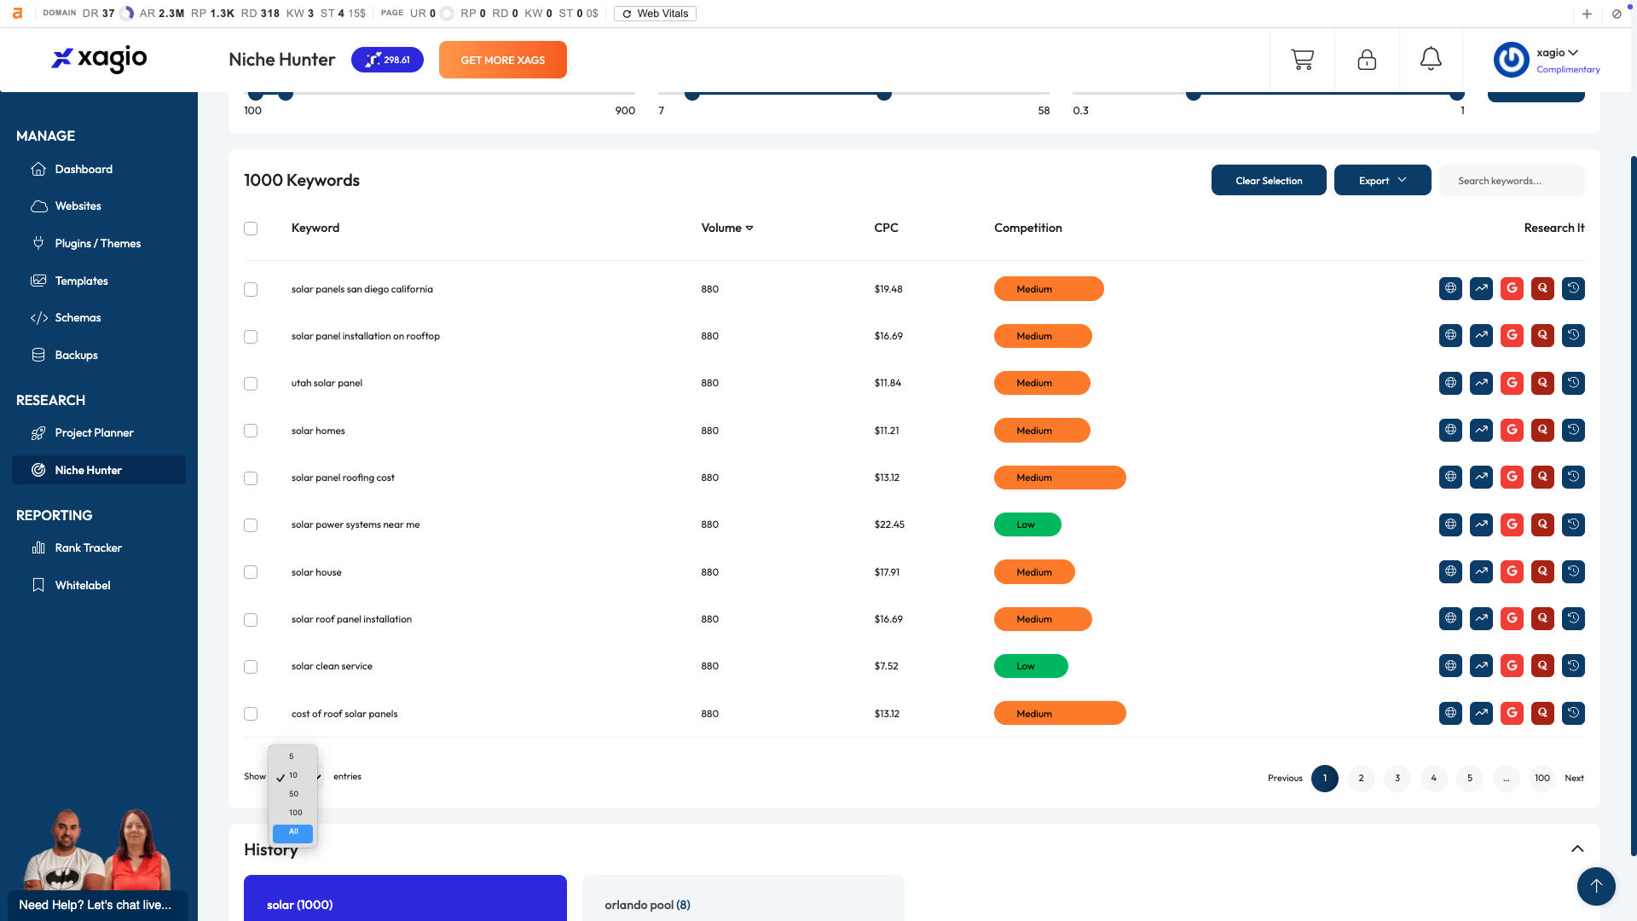
Task: Open Dashboard in sidebar
Action: (84, 169)
